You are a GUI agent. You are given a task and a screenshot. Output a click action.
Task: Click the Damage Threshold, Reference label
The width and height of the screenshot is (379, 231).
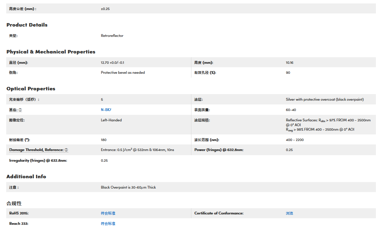(x=36, y=150)
